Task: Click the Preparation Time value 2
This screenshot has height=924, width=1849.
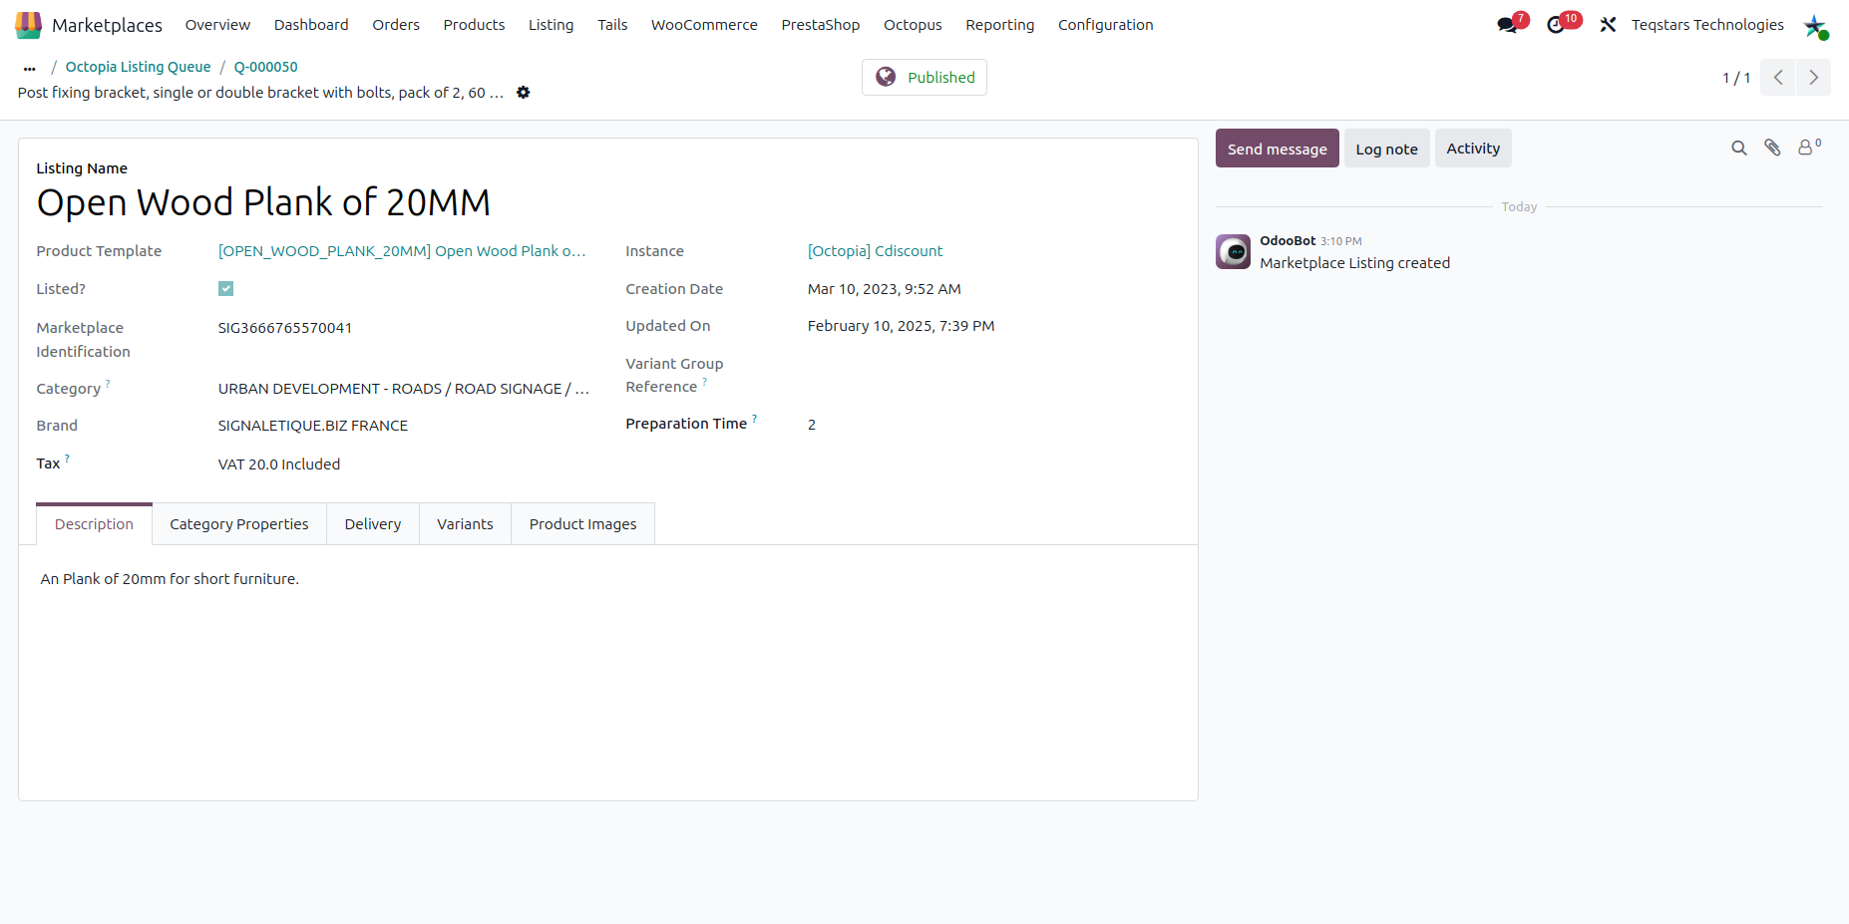Action: click(x=812, y=425)
